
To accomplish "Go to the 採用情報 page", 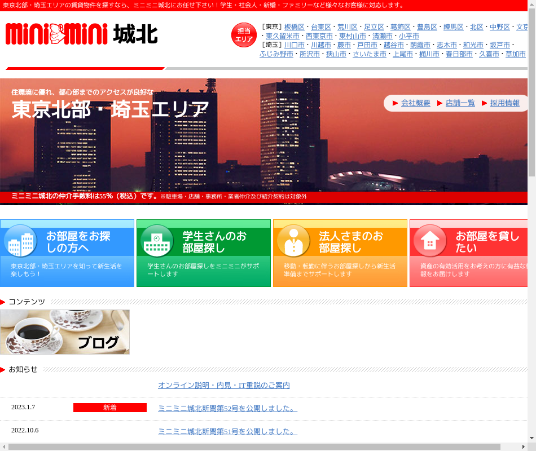I will [x=504, y=103].
